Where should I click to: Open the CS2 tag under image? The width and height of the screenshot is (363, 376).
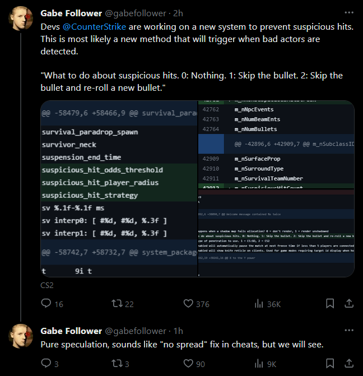[x=47, y=285]
